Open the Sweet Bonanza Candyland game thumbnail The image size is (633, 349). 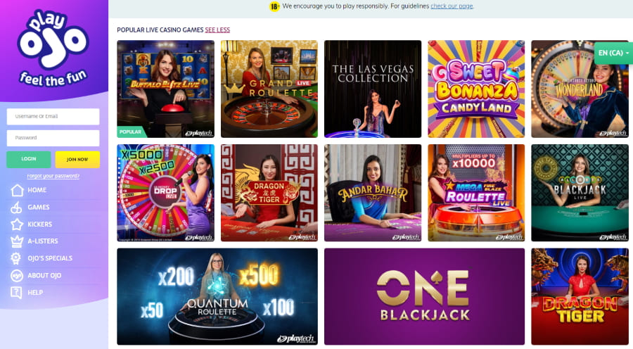pyautogui.click(x=476, y=89)
